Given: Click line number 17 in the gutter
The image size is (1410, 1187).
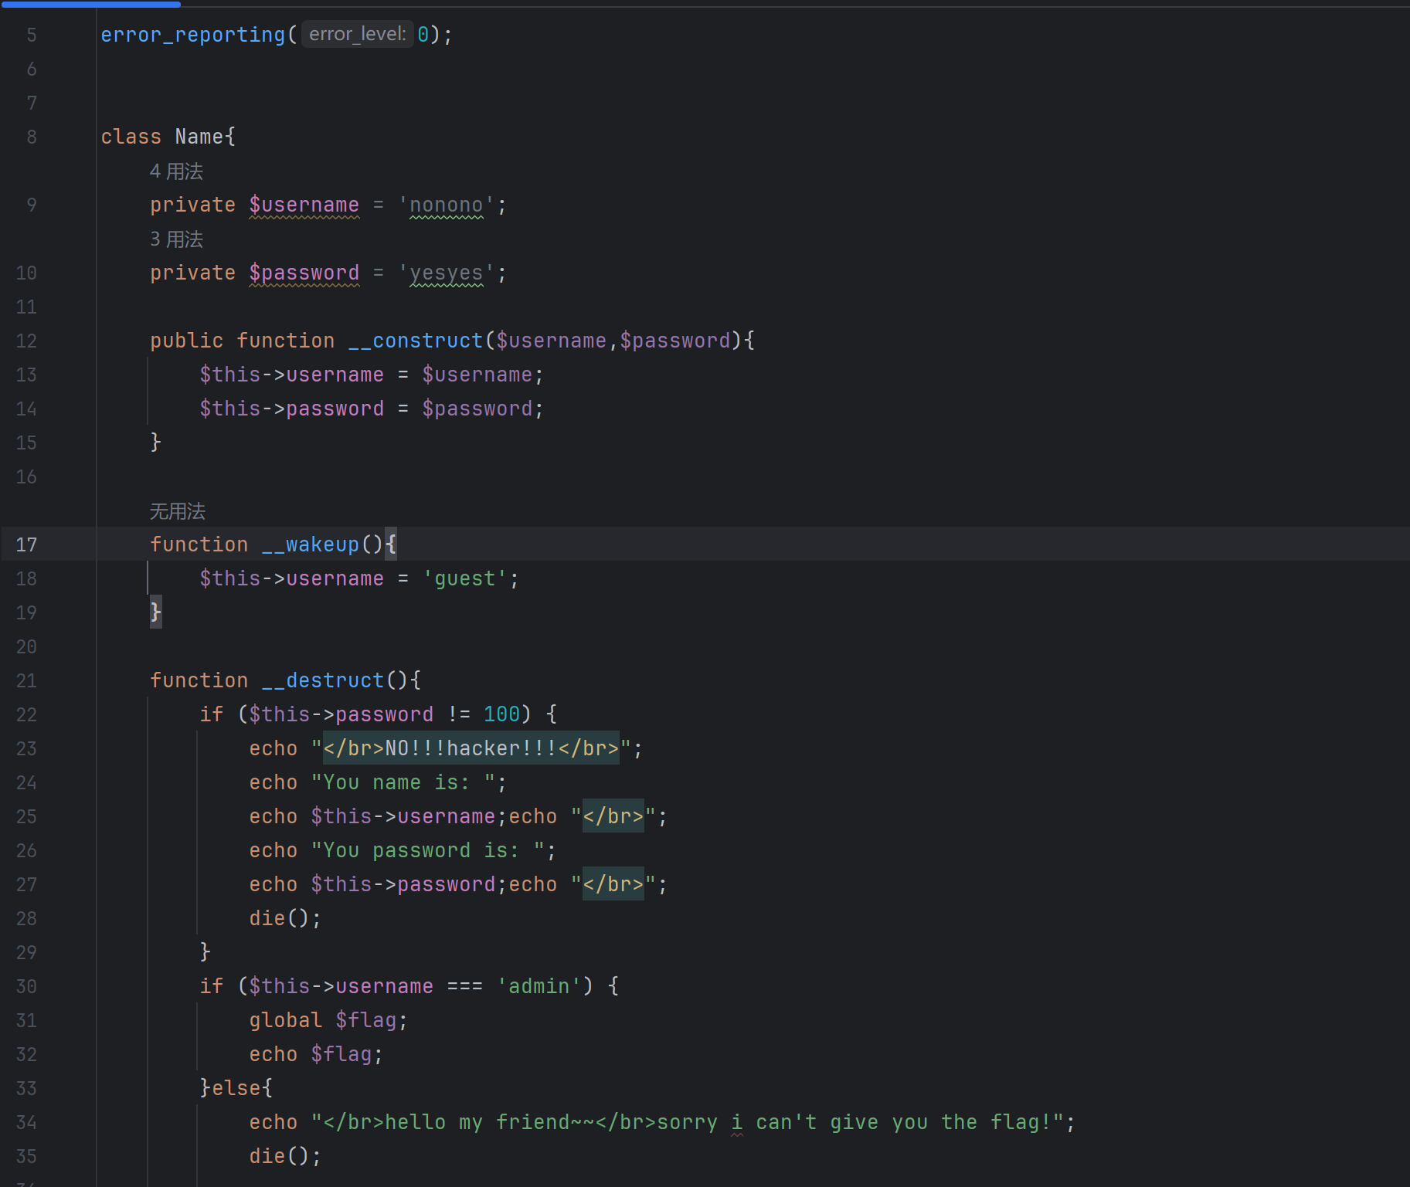Looking at the screenshot, I should click(x=26, y=545).
